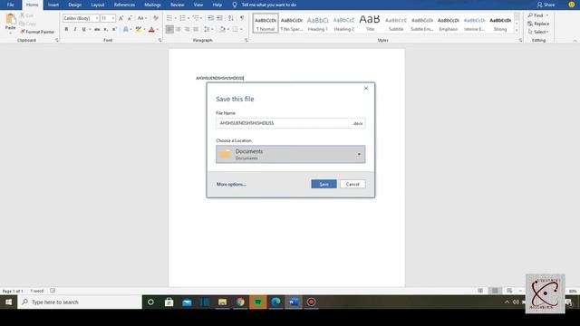Screen dimensions: 580x326
Task: Click the Increase Indent icon
Action: click(x=219, y=18)
